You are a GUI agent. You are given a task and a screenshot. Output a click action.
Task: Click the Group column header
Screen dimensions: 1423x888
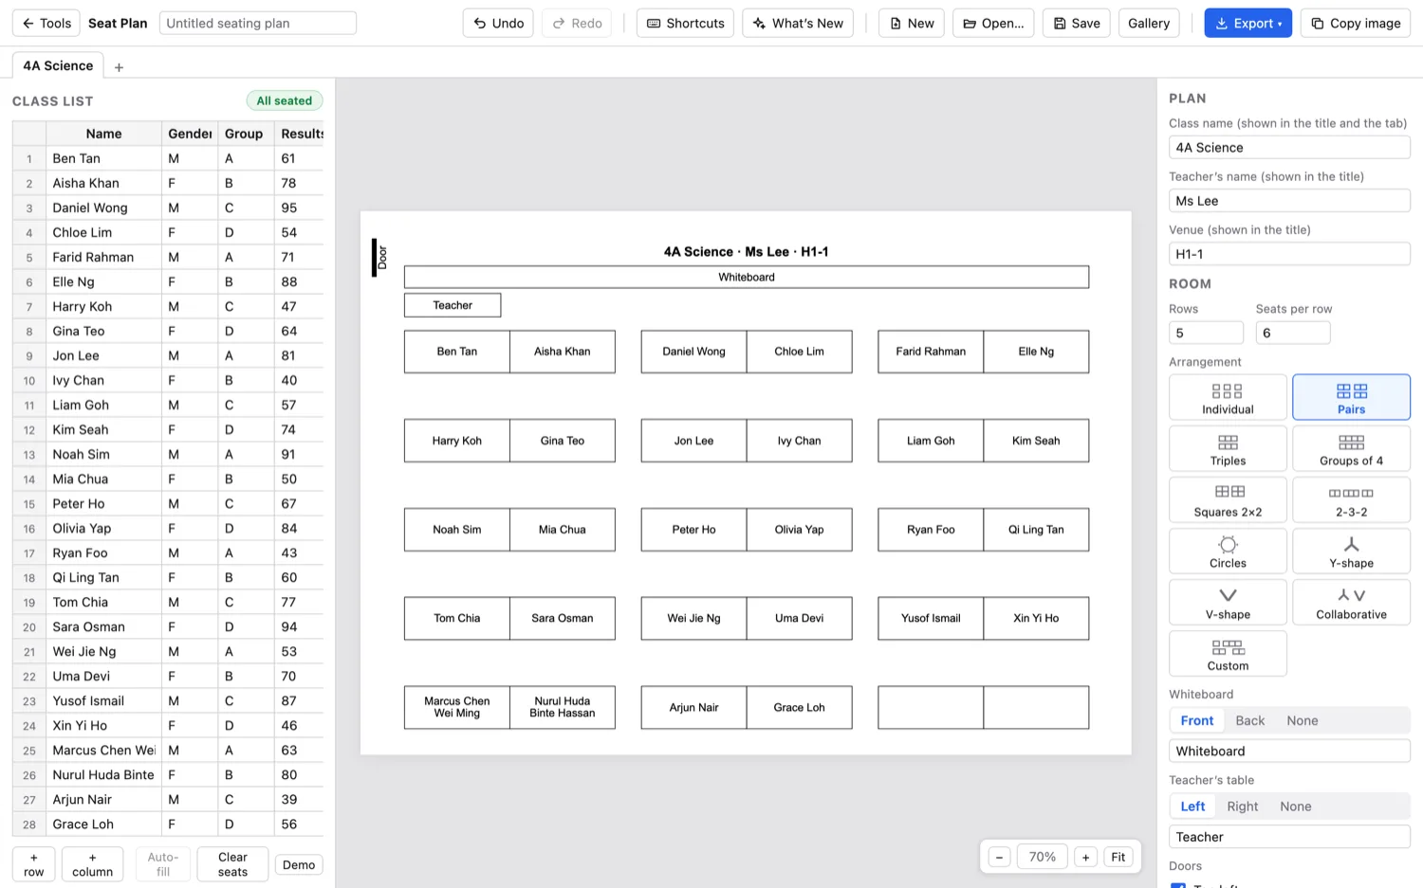[x=244, y=134]
